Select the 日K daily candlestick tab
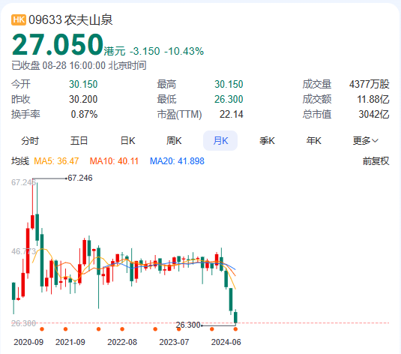The image size is (401, 354). [127, 141]
